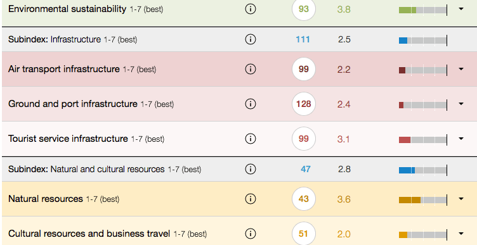Click rank 128 circle for Ground and port
The width and height of the screenshot is (477, 245).
point(304,104)
